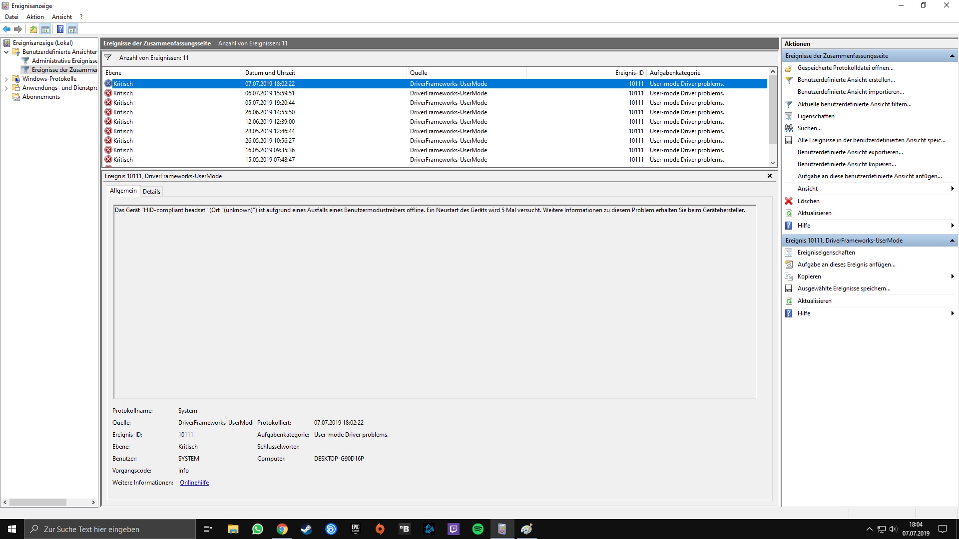Screen dimensions: 959x539
Task: Close the event preview pane
Action: click(x=769, y=176)
